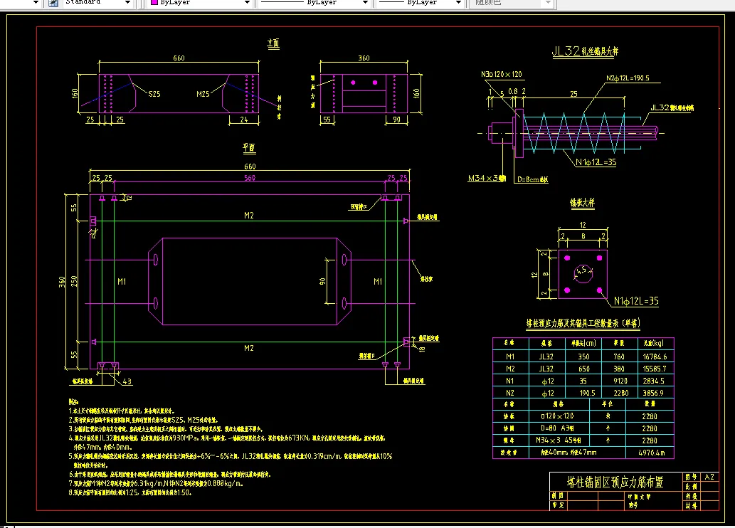The height and width of the screenshot is (528, 735).
Task: Select the S25 leader label
Action: pyautogui.click(x=154, y=94)
